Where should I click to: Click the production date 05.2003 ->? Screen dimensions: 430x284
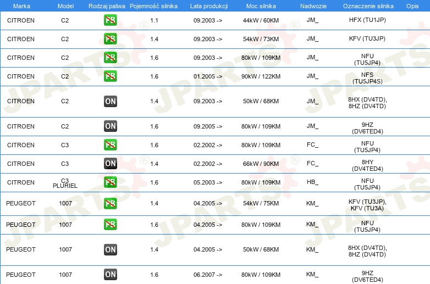pyautogui.click(x=208, y=182)
